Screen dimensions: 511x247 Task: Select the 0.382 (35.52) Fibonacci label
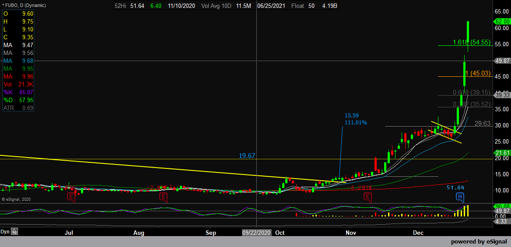click(x=472, y=104)
